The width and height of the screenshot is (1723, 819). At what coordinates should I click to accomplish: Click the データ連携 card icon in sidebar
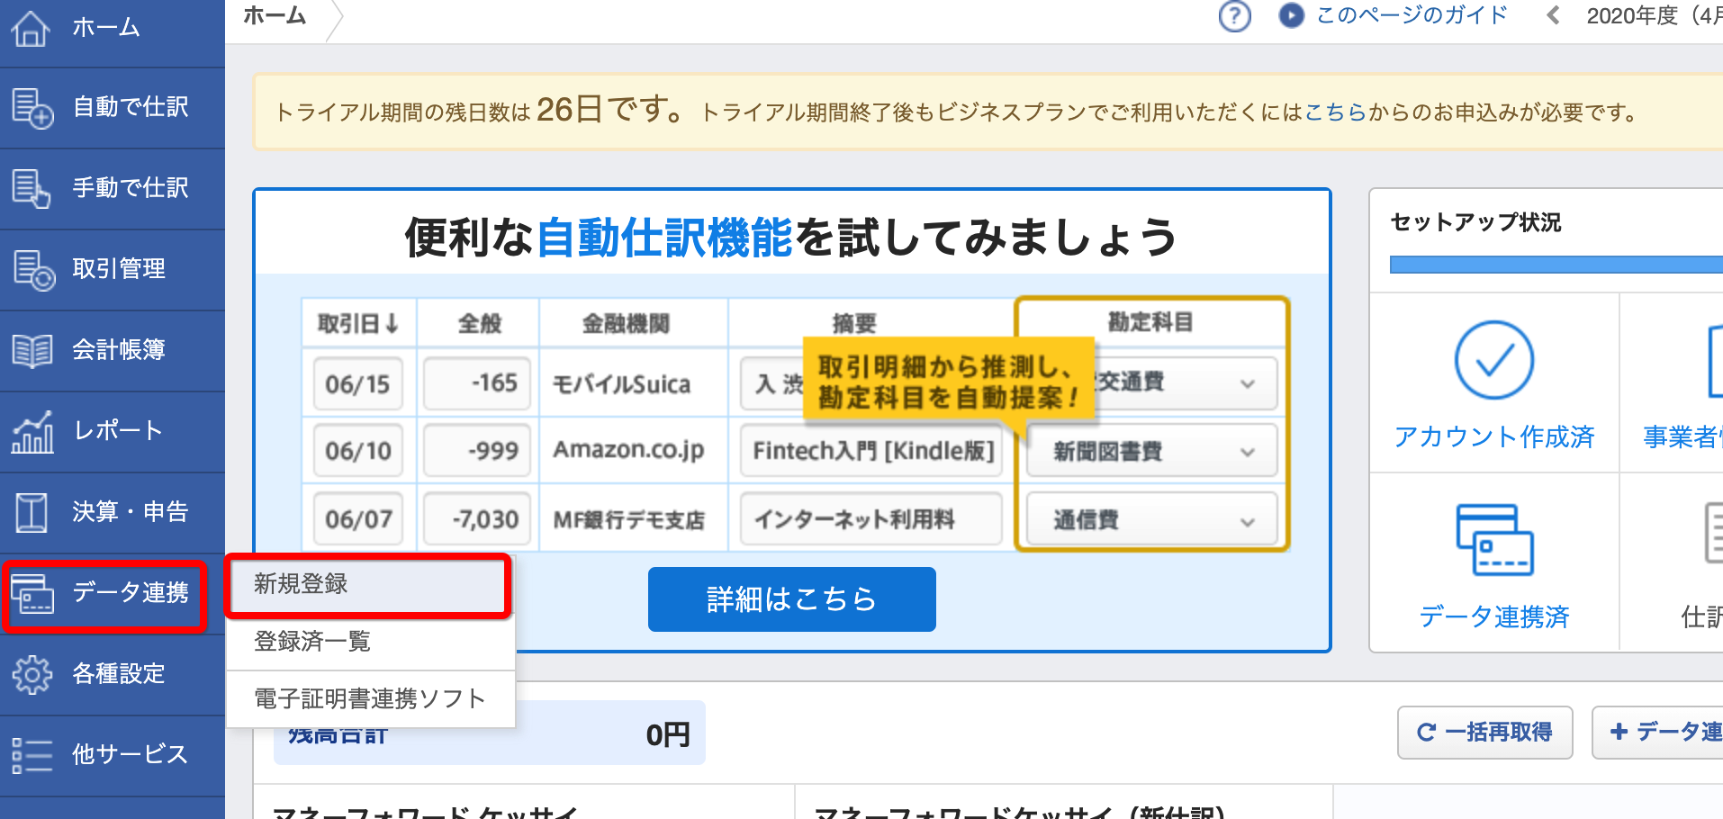(x=32, y=594)
